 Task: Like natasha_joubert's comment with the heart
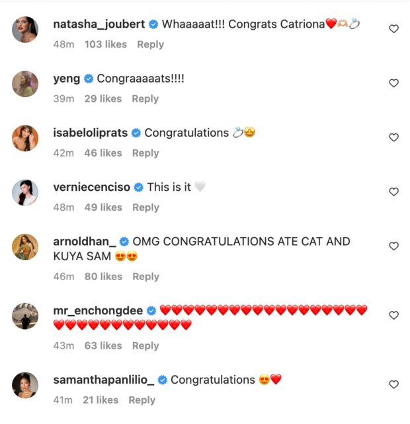(393, 29)
